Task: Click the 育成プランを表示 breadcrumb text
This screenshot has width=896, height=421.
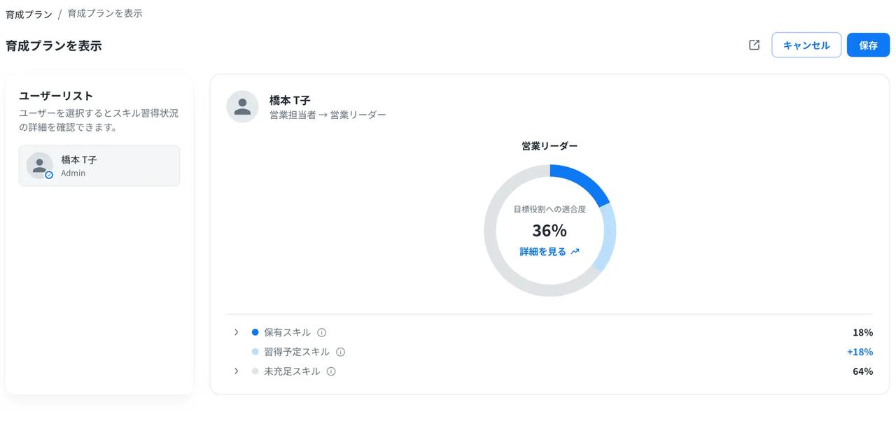Action: [105, 13]
